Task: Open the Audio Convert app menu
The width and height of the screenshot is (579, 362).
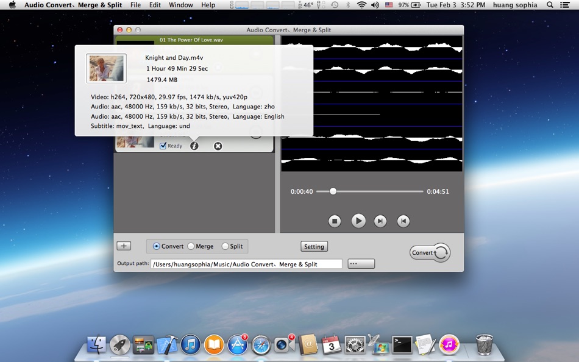Action: (73, 5)
